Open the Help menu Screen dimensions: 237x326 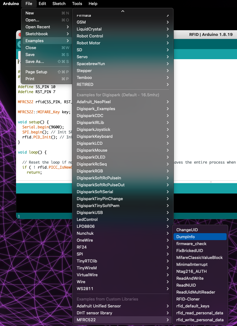pos(93,3)
